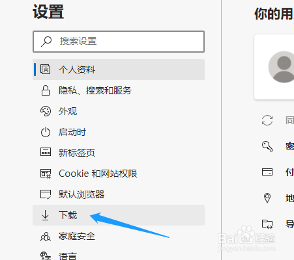Click the grey user avatar picture
294x260 pixels.
point(282,67)
